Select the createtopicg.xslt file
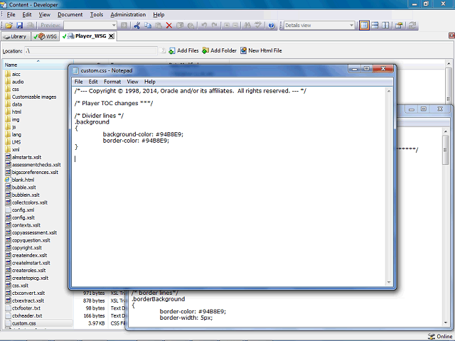The width and height of the screenshot is (455, 341). click(30, 278)
